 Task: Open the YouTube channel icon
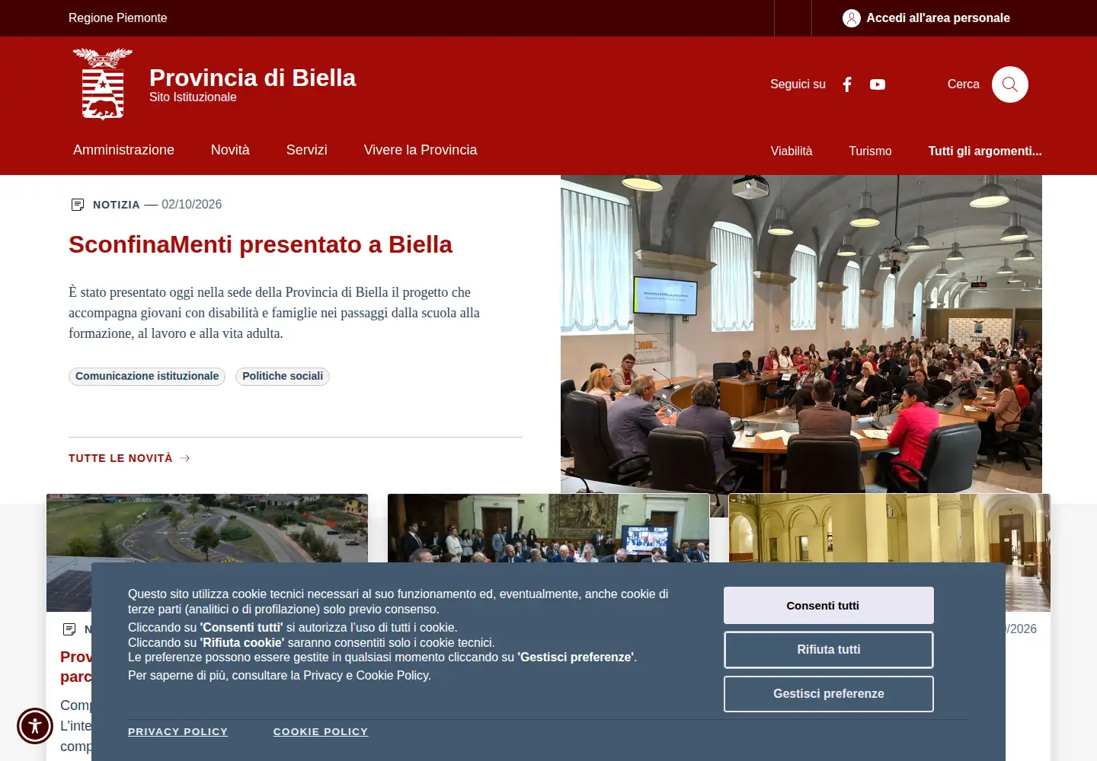pos(878,84)
